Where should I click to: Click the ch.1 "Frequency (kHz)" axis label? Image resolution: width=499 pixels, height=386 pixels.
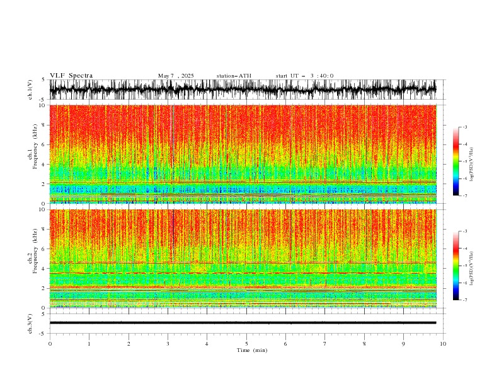35,147
